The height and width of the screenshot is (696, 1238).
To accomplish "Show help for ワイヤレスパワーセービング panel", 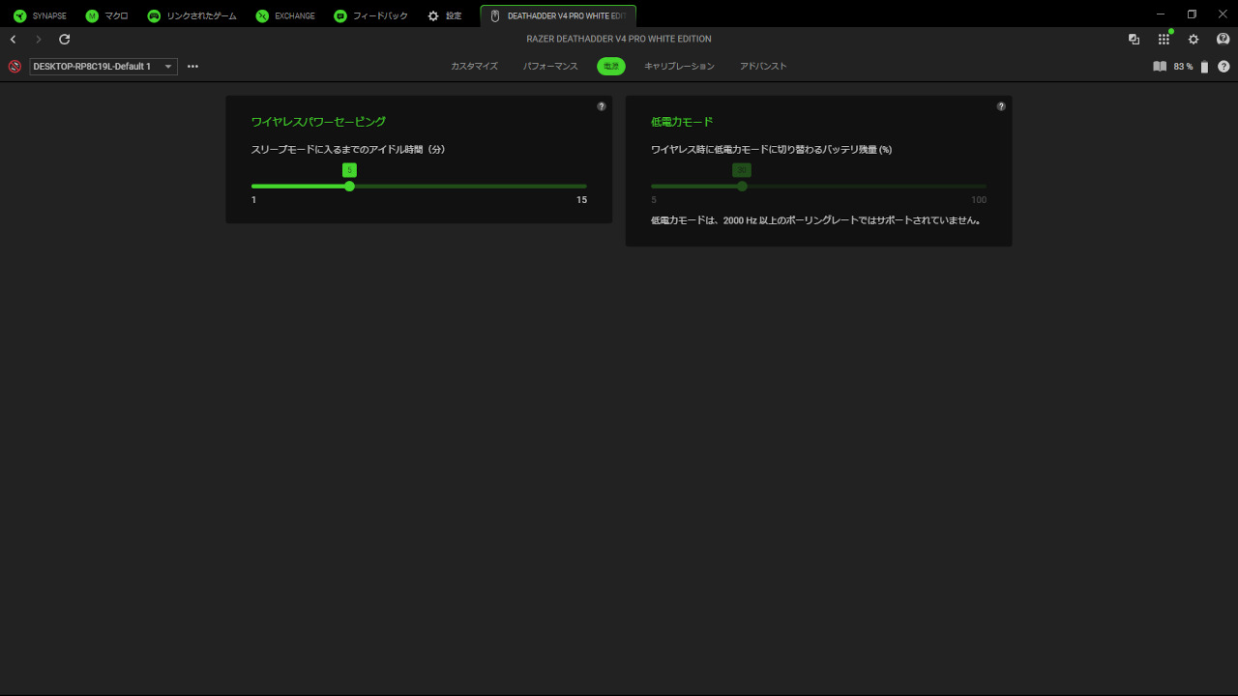I will 602,106.
